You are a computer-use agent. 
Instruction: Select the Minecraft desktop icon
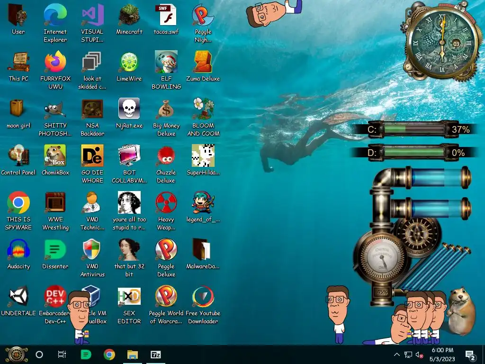129,19
